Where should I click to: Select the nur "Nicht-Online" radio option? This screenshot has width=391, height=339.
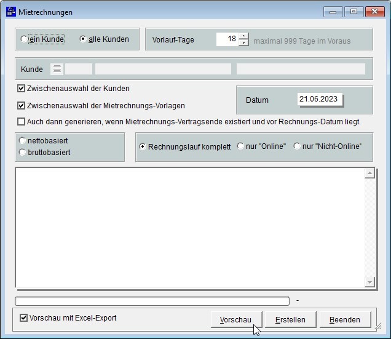pyautogui.click(x=297, y=146)
